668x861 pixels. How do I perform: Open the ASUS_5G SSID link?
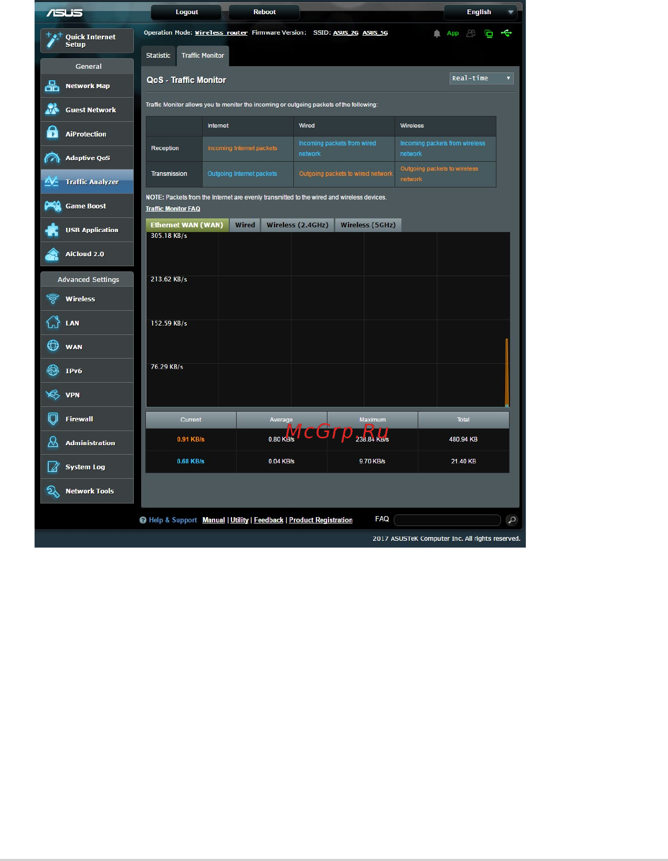tap(375, 33)
